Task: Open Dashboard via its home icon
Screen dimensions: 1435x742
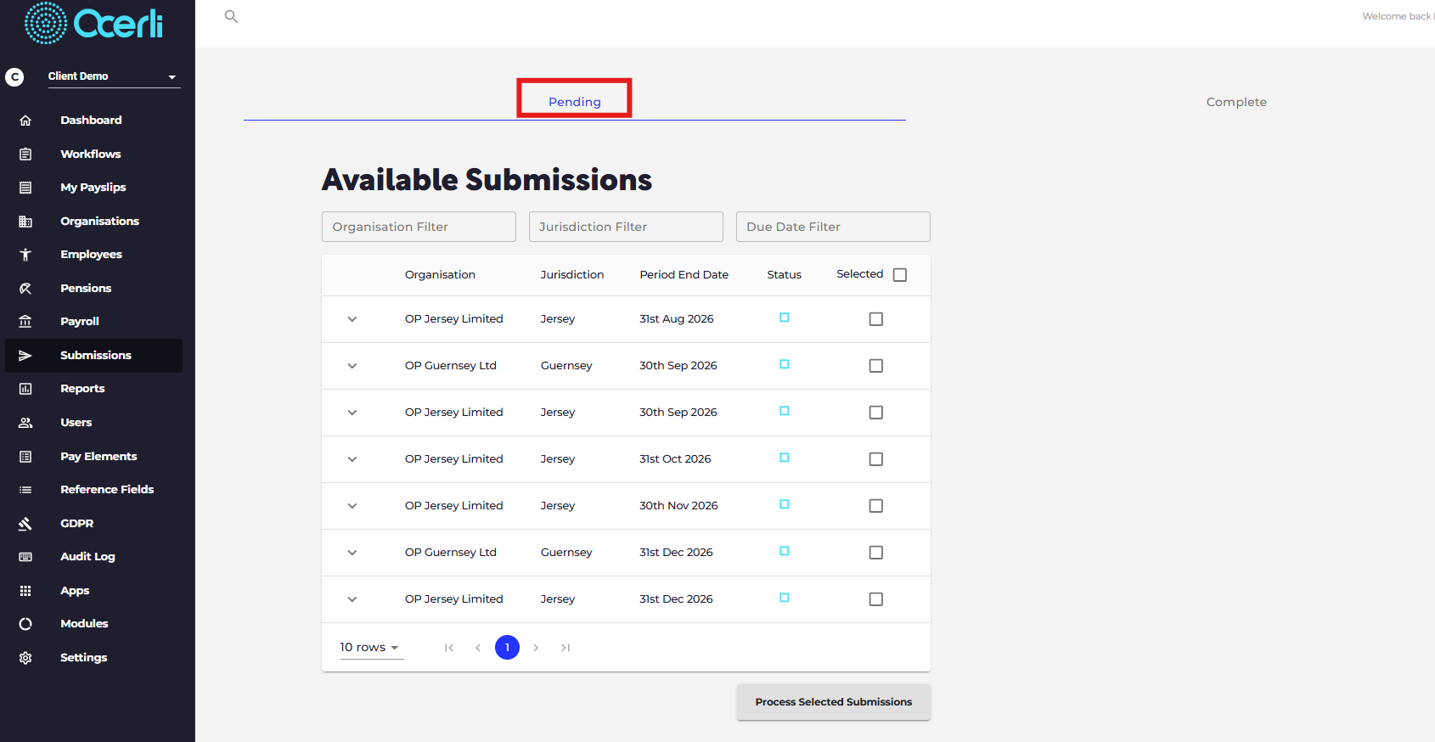Action: click(x=25, y=121)
